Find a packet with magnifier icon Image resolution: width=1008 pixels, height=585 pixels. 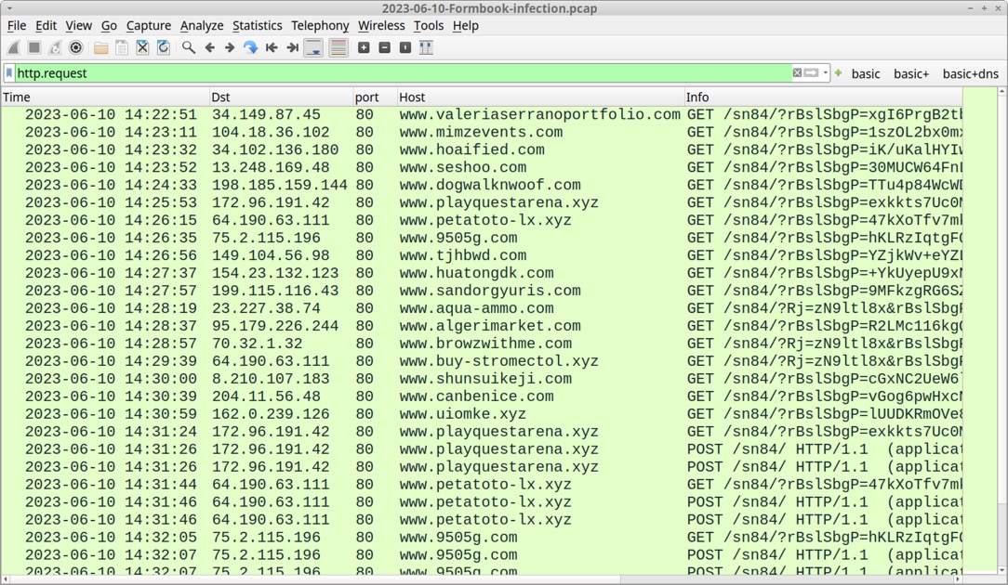(x=189, y=47)
